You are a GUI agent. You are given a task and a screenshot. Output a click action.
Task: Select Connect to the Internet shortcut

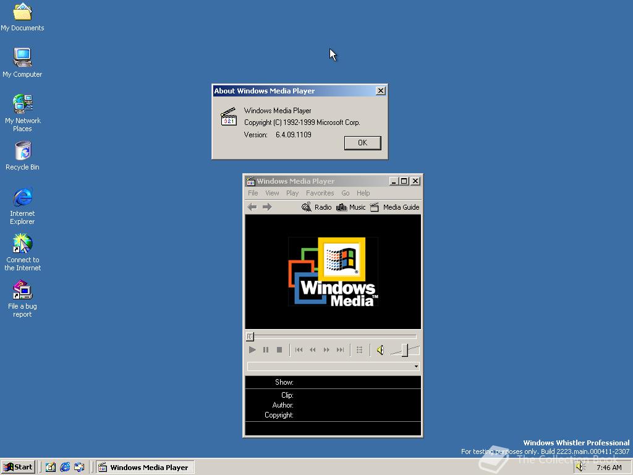pyautogui.click(x=23, y=252)
